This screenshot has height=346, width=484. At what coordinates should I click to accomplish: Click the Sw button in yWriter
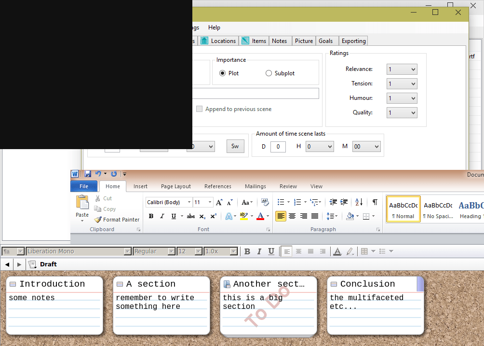coord(235,146)
